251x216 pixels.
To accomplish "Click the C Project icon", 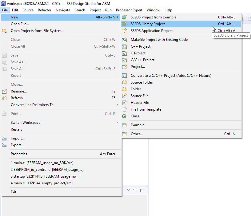I will click(x=124, y=53).
